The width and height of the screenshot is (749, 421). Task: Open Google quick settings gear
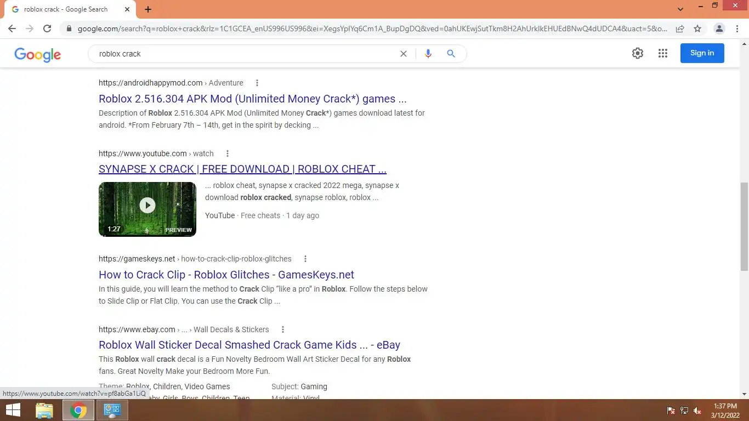[x=637, y=53]
